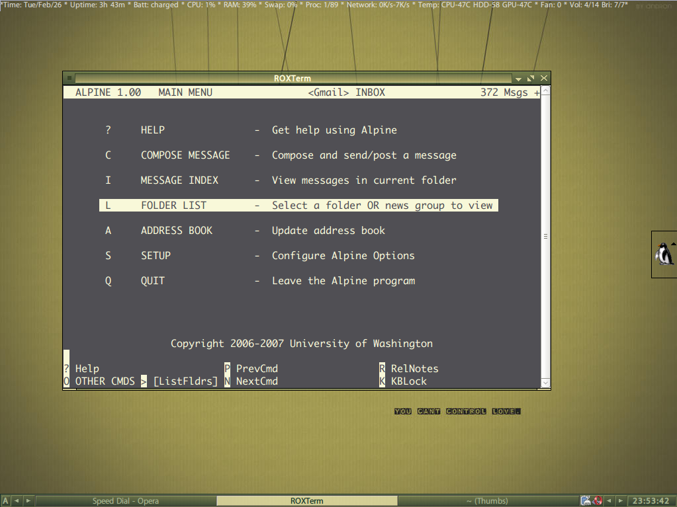Switch to the ~ (Thumbs) task
677x507 pixels.
(x=488, y=500)
